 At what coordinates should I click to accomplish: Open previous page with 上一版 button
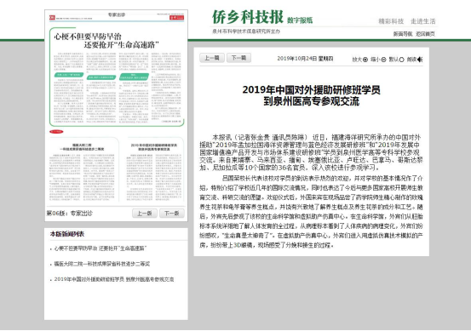pos(145,214)
